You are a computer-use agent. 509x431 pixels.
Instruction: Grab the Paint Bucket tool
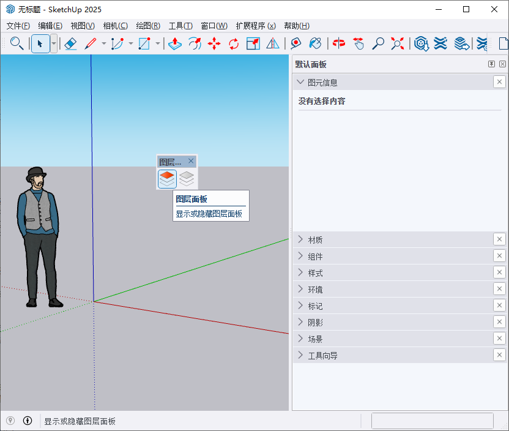pyautogui.click(x=314, y=43)
